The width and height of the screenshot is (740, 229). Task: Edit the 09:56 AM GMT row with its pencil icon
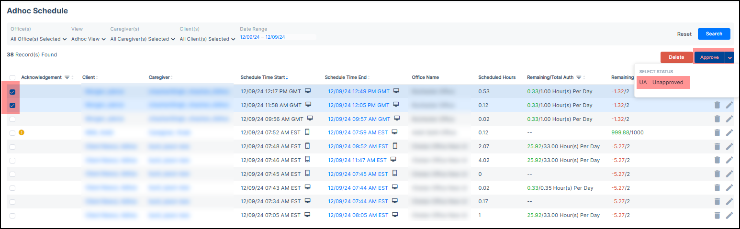click(x=729, y=119)
